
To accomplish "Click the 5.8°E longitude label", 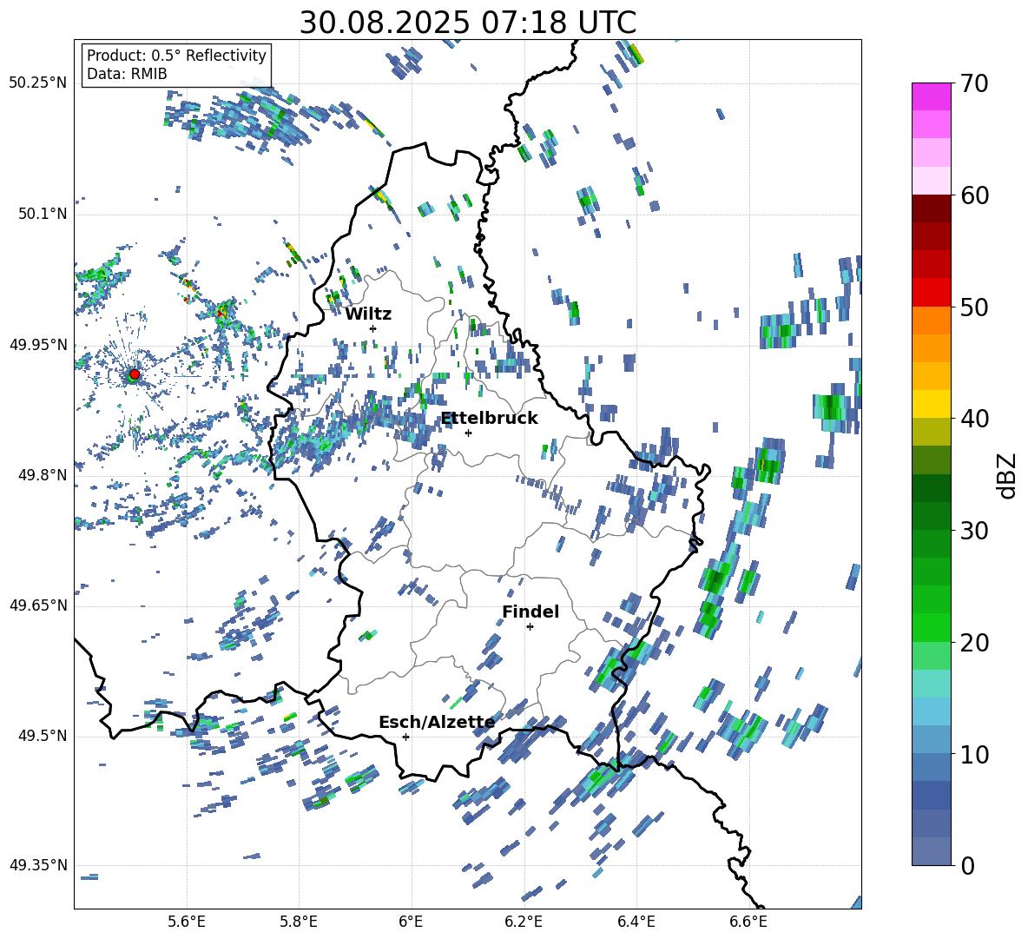I will (299, 922).
